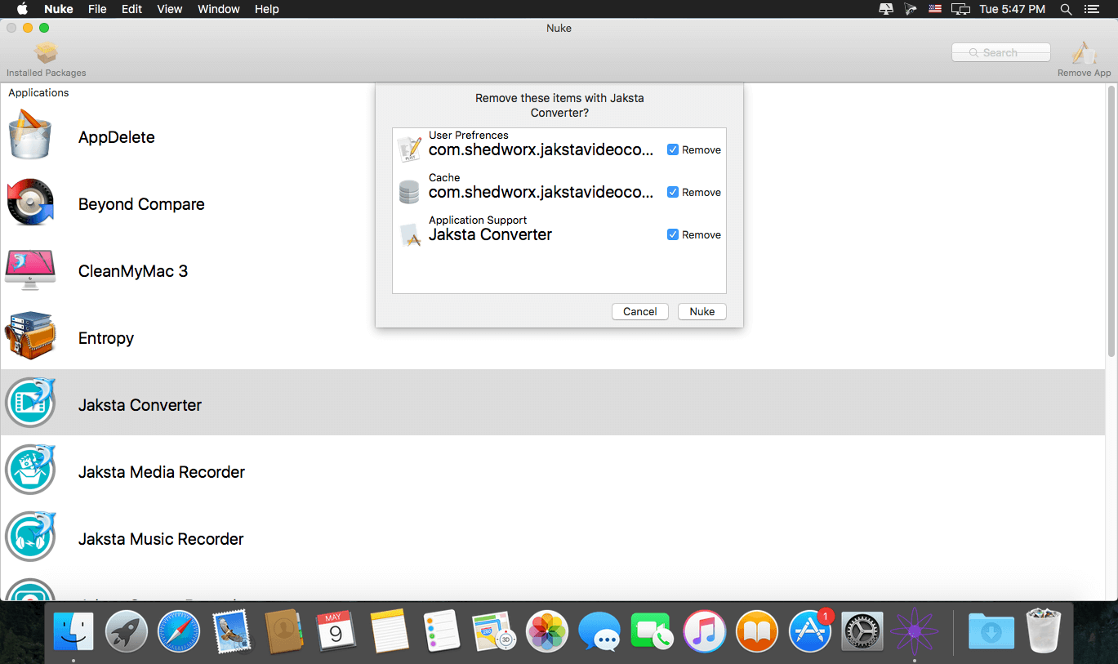Open the display mirroring menu bar icon
Image resolution: width=1118 pixels, height=664 pixels.
click(961, 9)
